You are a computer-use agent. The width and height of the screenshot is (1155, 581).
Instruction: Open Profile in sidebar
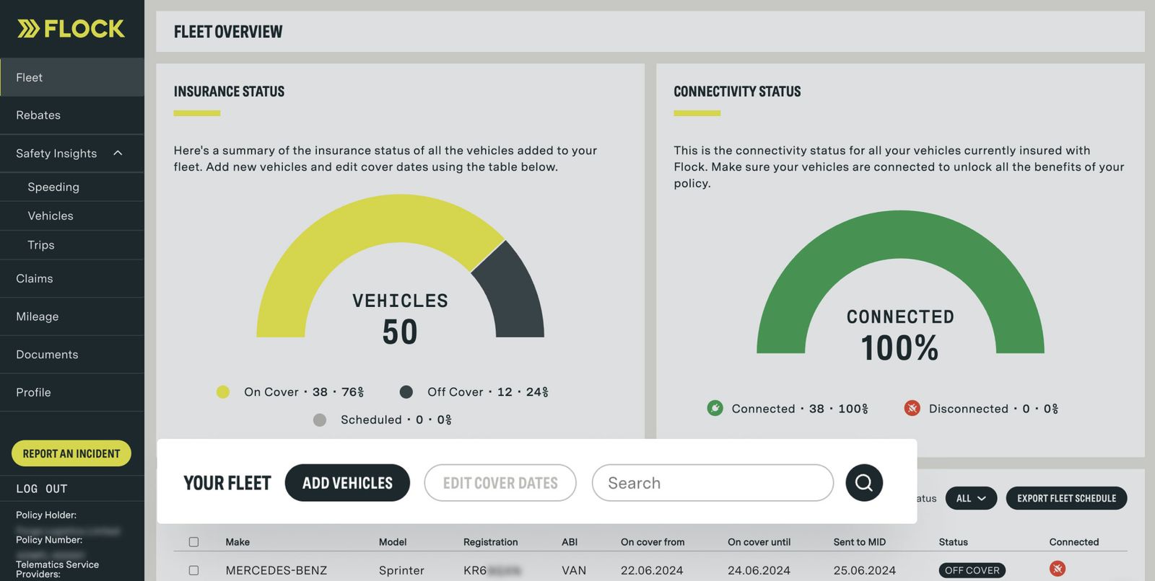click(x=72, y=392)
